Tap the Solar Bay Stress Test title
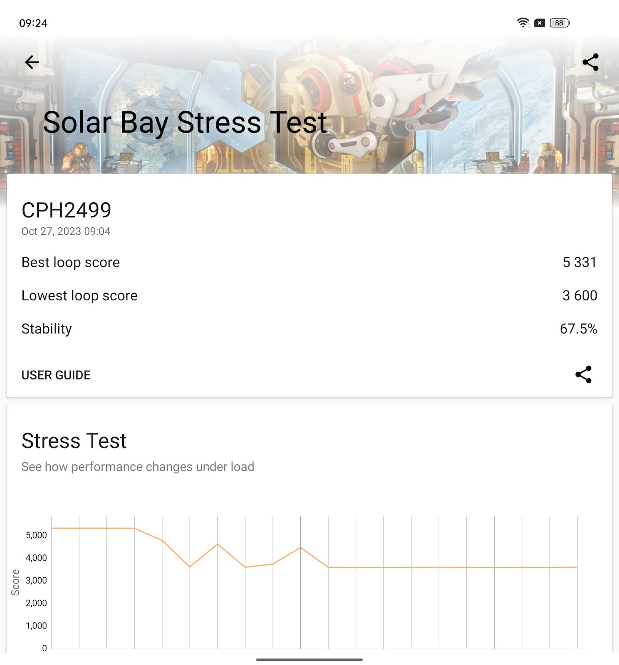Viewport: 619px width, 665px height. [185, 123]
